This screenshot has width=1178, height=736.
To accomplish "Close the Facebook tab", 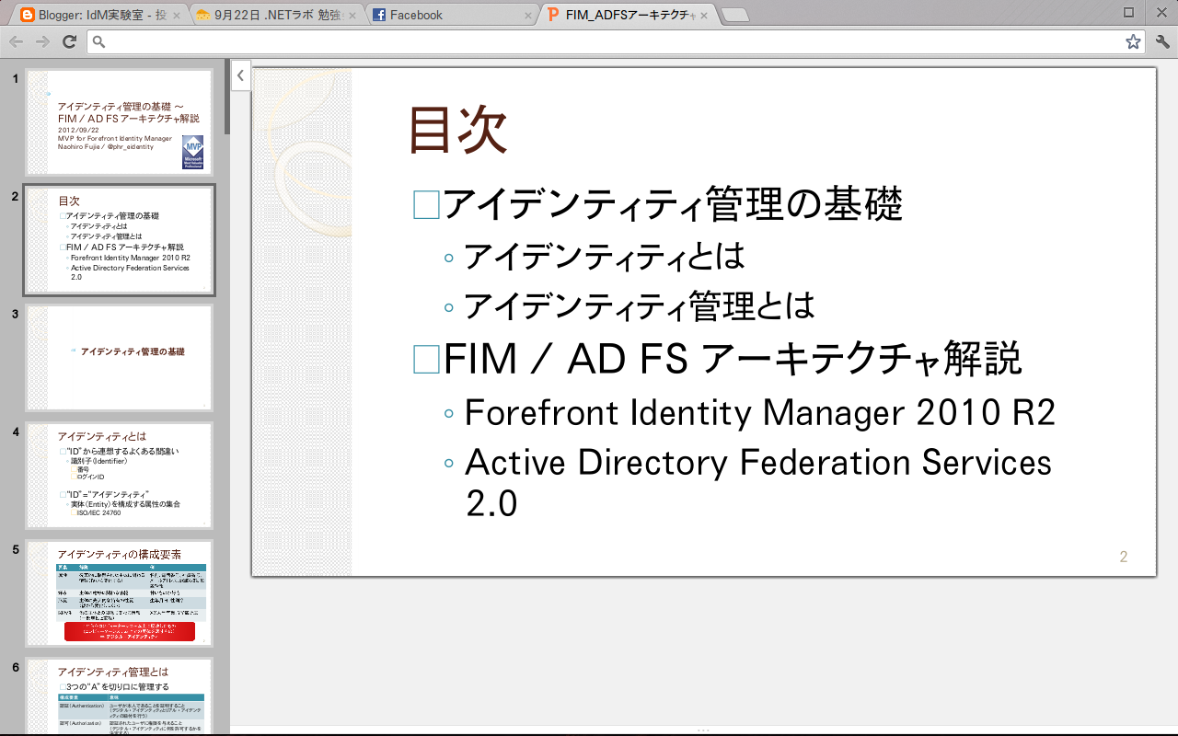I will coord(528,15).
